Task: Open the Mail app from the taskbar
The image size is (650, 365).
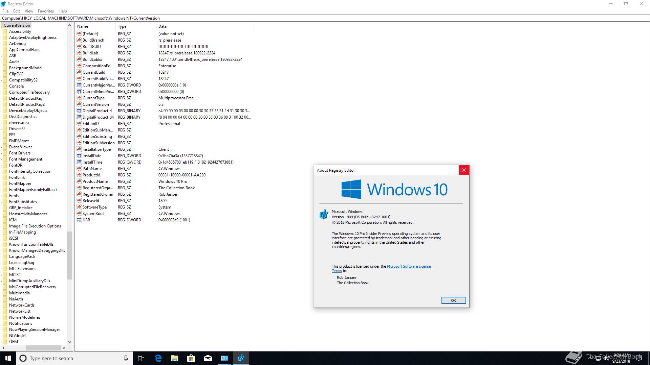Action: click(208, 358)
